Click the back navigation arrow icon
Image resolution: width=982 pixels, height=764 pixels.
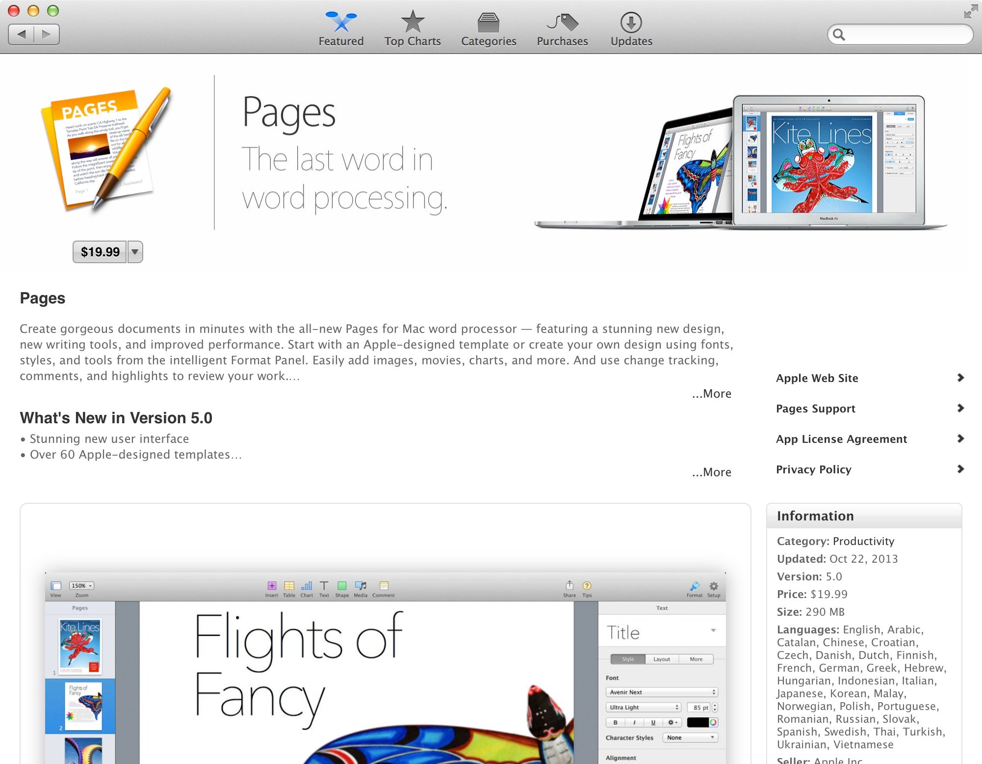click(x=22, y=33)
